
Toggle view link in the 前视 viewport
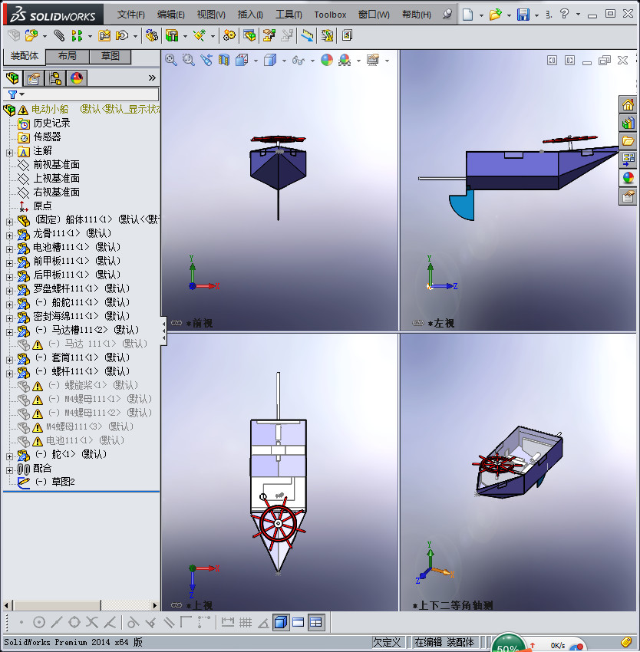[176, 323]
